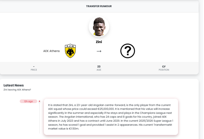Click the TRANSFER RUMOUR header

(x=99, y=6)
